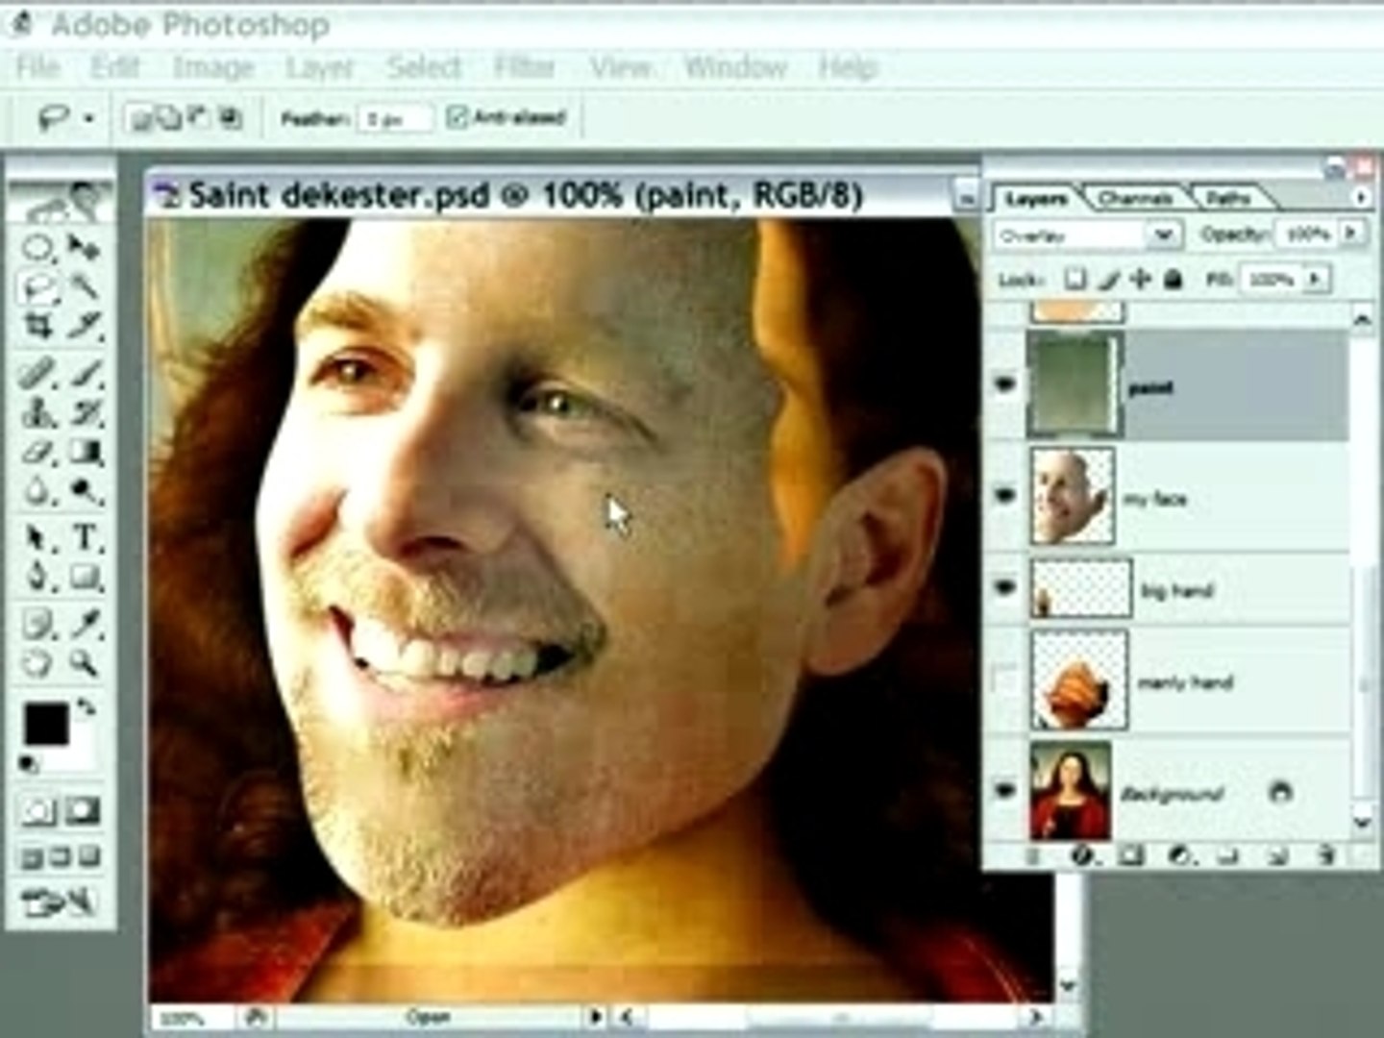
Task: Open the File menu
Action: tap(38, 67)
